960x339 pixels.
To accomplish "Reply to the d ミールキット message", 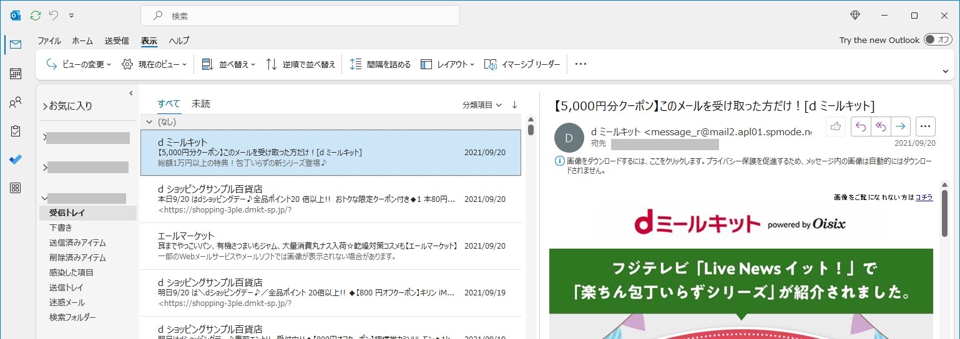I will click(861, 127).
